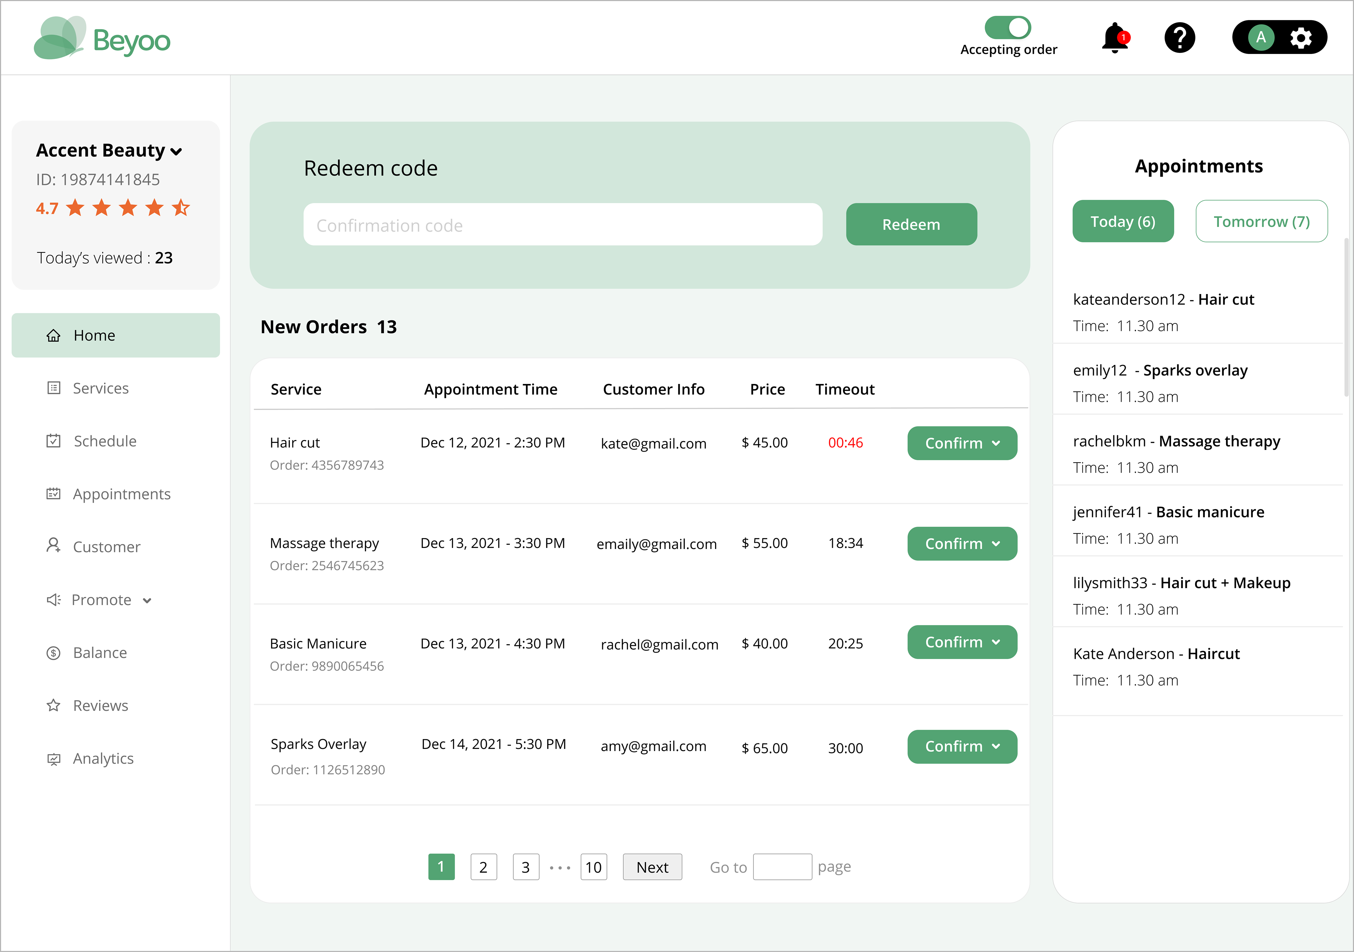The width and height of the screenshot is (1354, 952).
Task: Click the Services list icon
Action: tap(54, 388)
